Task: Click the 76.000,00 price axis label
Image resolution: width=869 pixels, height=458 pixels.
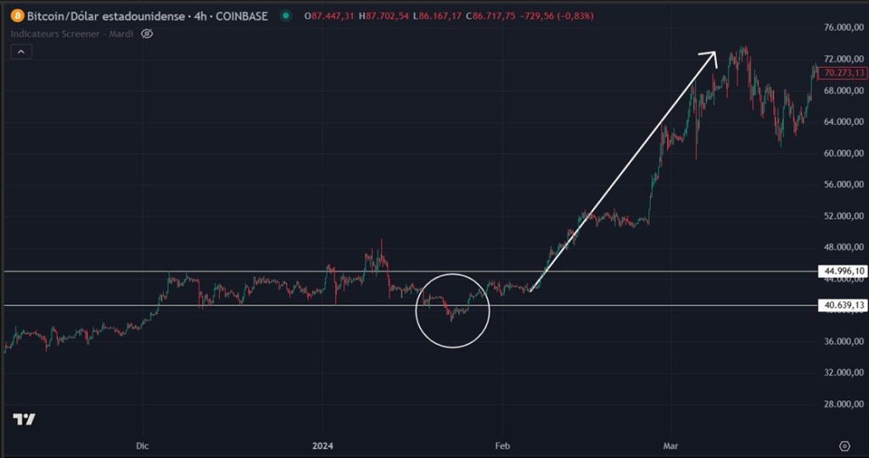Action: (844, 27)
